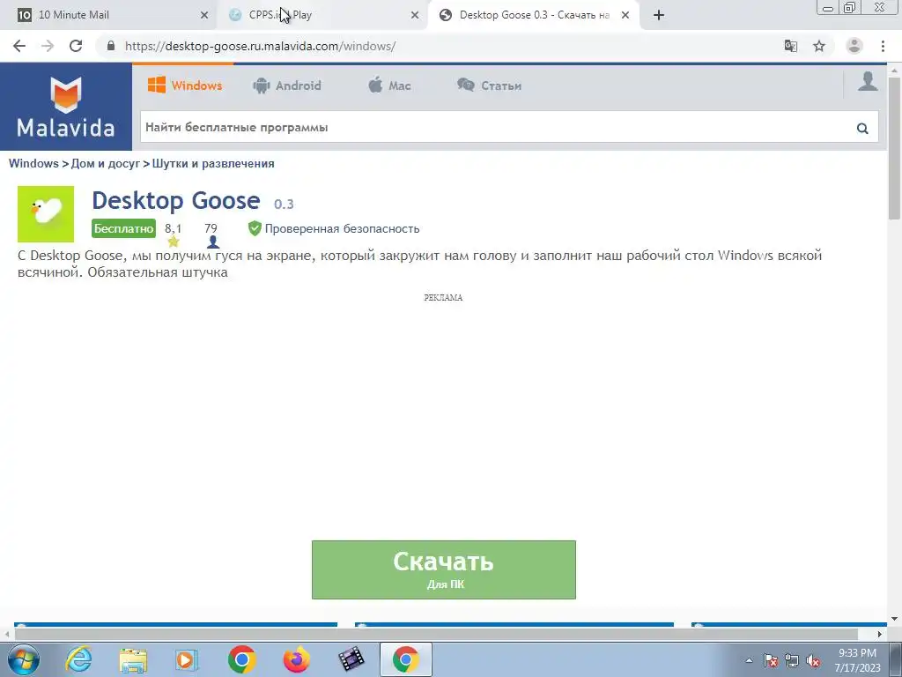Click the Action Center flag tray icon

coord(770,660)
